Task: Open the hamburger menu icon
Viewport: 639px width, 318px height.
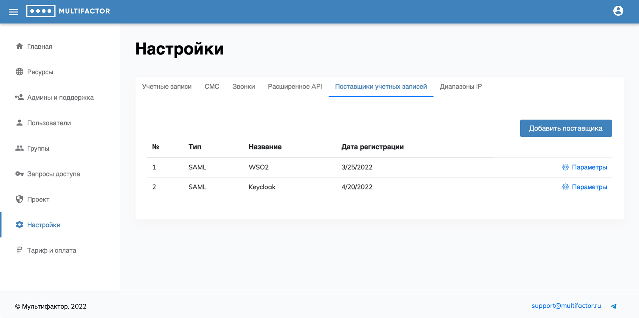Action: pyautogui.click(x=13, y=12)
